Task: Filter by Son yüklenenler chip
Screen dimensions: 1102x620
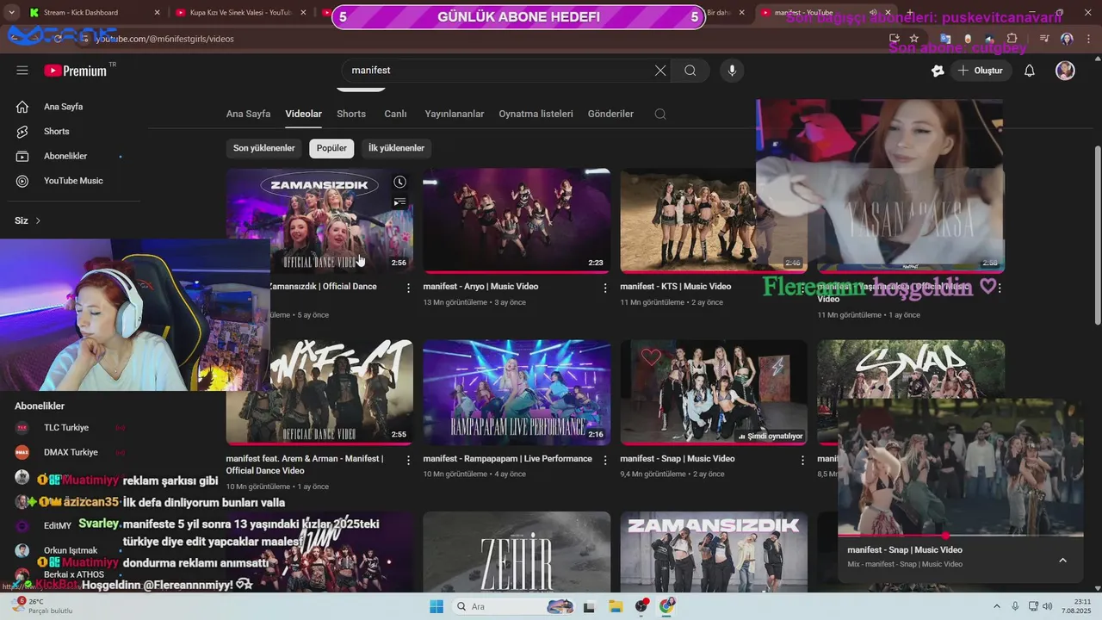Action: click(264, 148)
